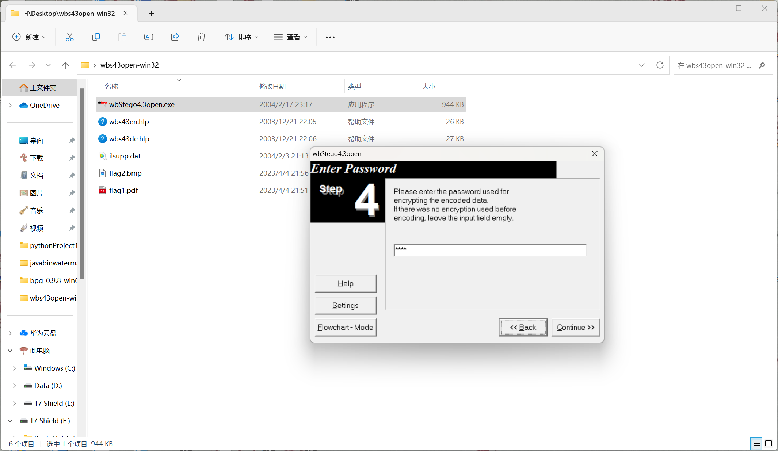Click the search magnifier icon

[x=762, y=65]
